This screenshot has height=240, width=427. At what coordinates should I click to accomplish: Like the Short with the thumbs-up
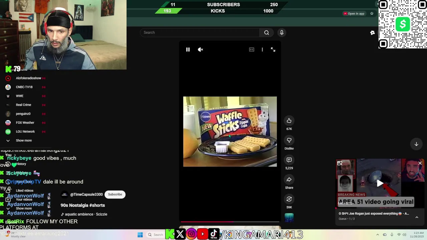[289, 121]
